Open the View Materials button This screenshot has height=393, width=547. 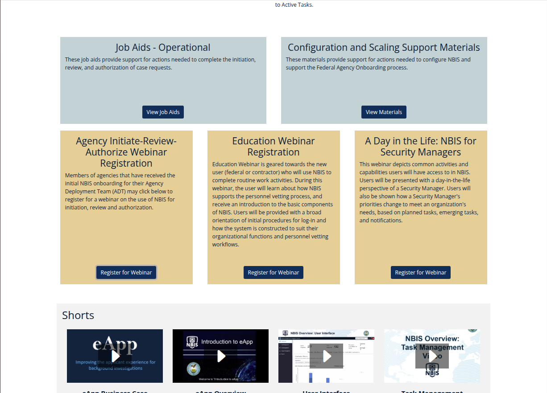click(384, 112)
